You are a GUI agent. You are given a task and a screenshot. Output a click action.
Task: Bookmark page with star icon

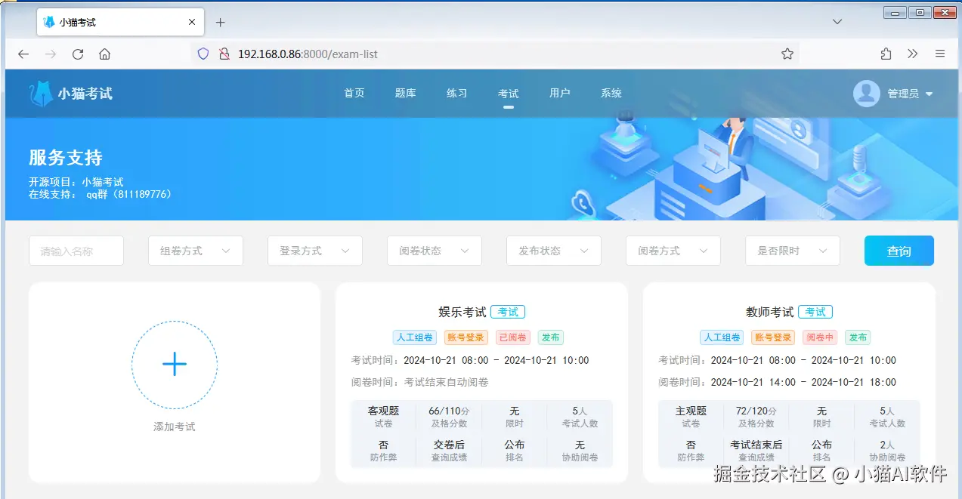(787, 54)
